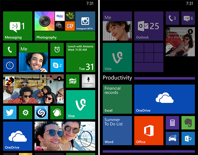Open the green Phone tile on left screen
Screen dimensions: 198x155
click(10, 49)
